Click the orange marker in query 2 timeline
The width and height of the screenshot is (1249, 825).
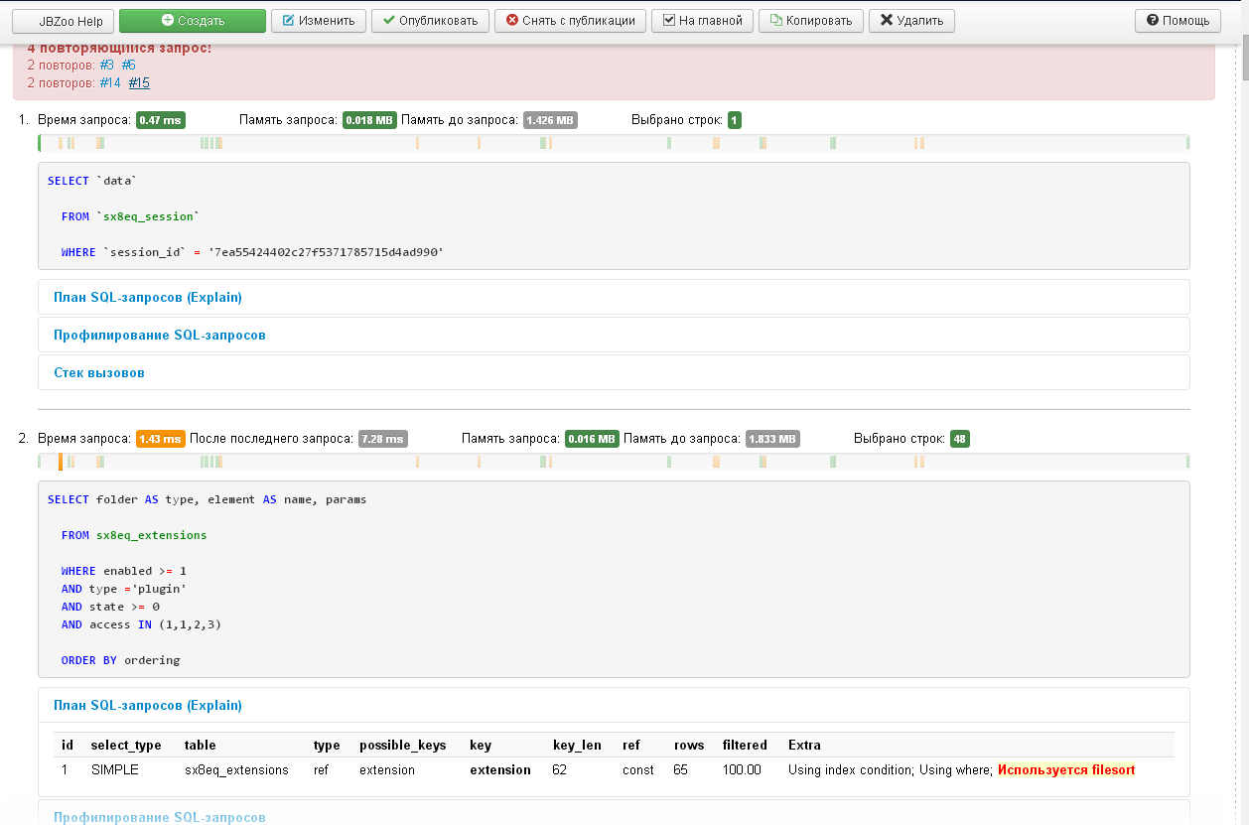pyautogui.click(x=61, y=462)
